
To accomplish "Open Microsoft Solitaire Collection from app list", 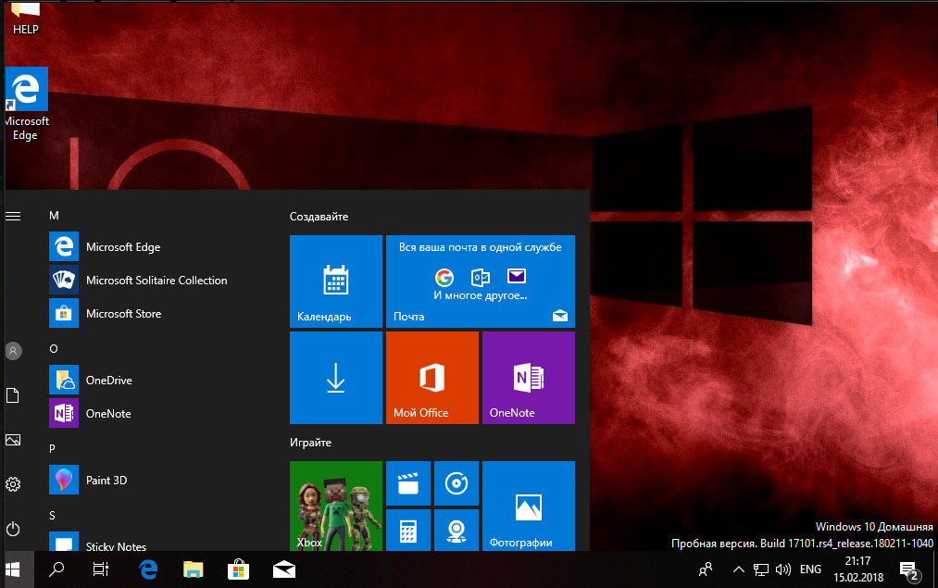I will click(156, 281).
